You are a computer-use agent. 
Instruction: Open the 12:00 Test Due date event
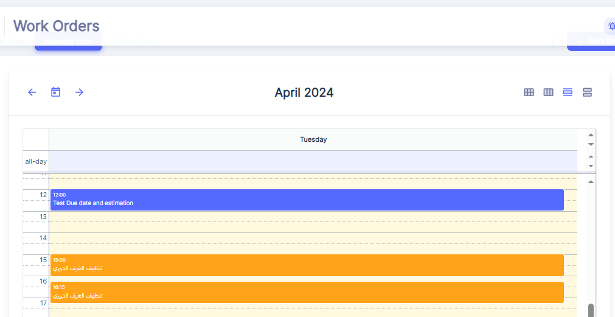coord(307,200)
